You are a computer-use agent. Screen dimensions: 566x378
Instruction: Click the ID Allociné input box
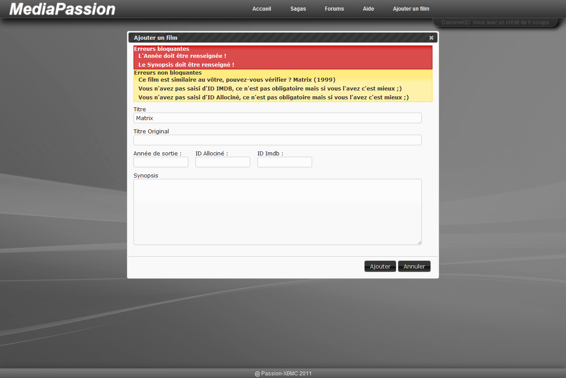click(223, 162)
